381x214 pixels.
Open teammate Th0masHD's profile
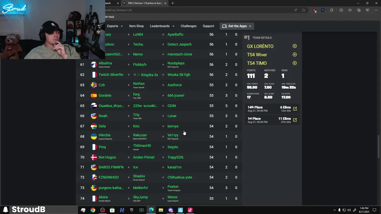pos(142,146)
